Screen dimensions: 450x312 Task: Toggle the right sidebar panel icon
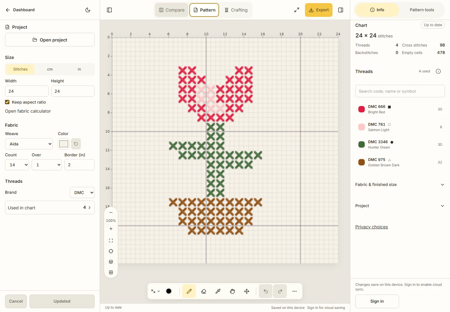pyautogui.click(x=341, y=10)
